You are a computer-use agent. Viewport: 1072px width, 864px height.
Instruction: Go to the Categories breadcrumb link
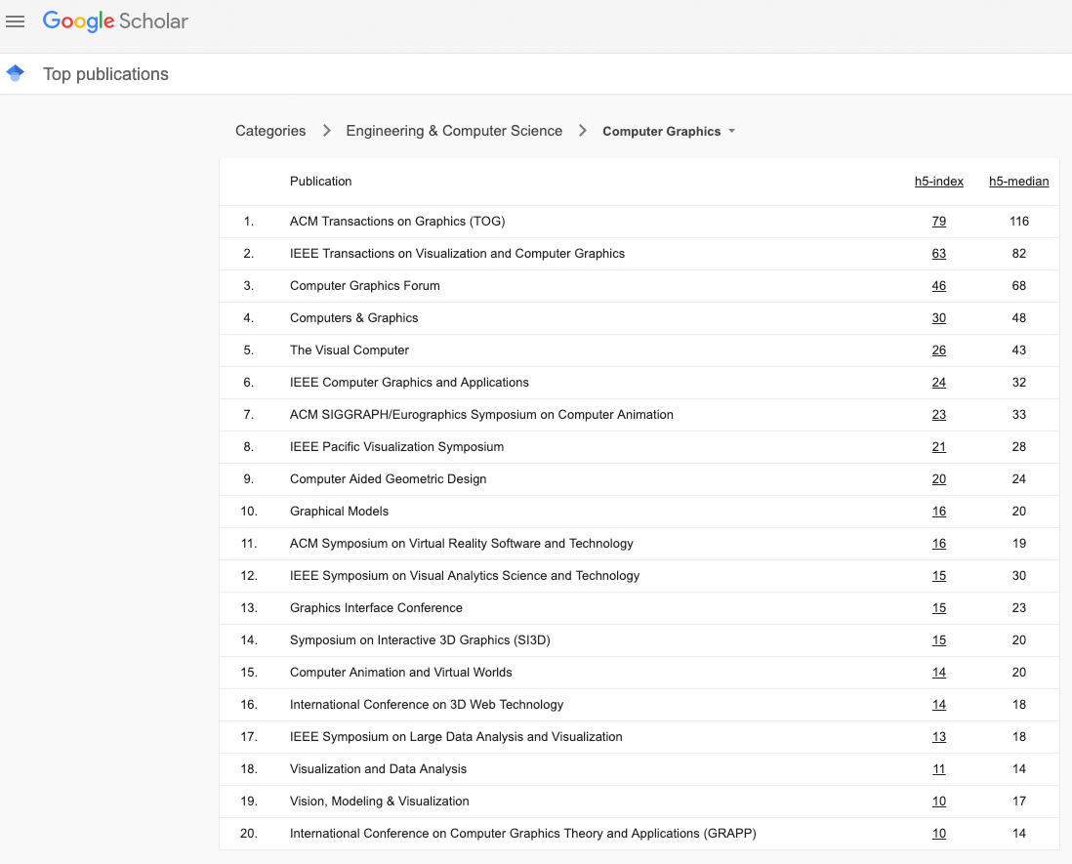270,131
